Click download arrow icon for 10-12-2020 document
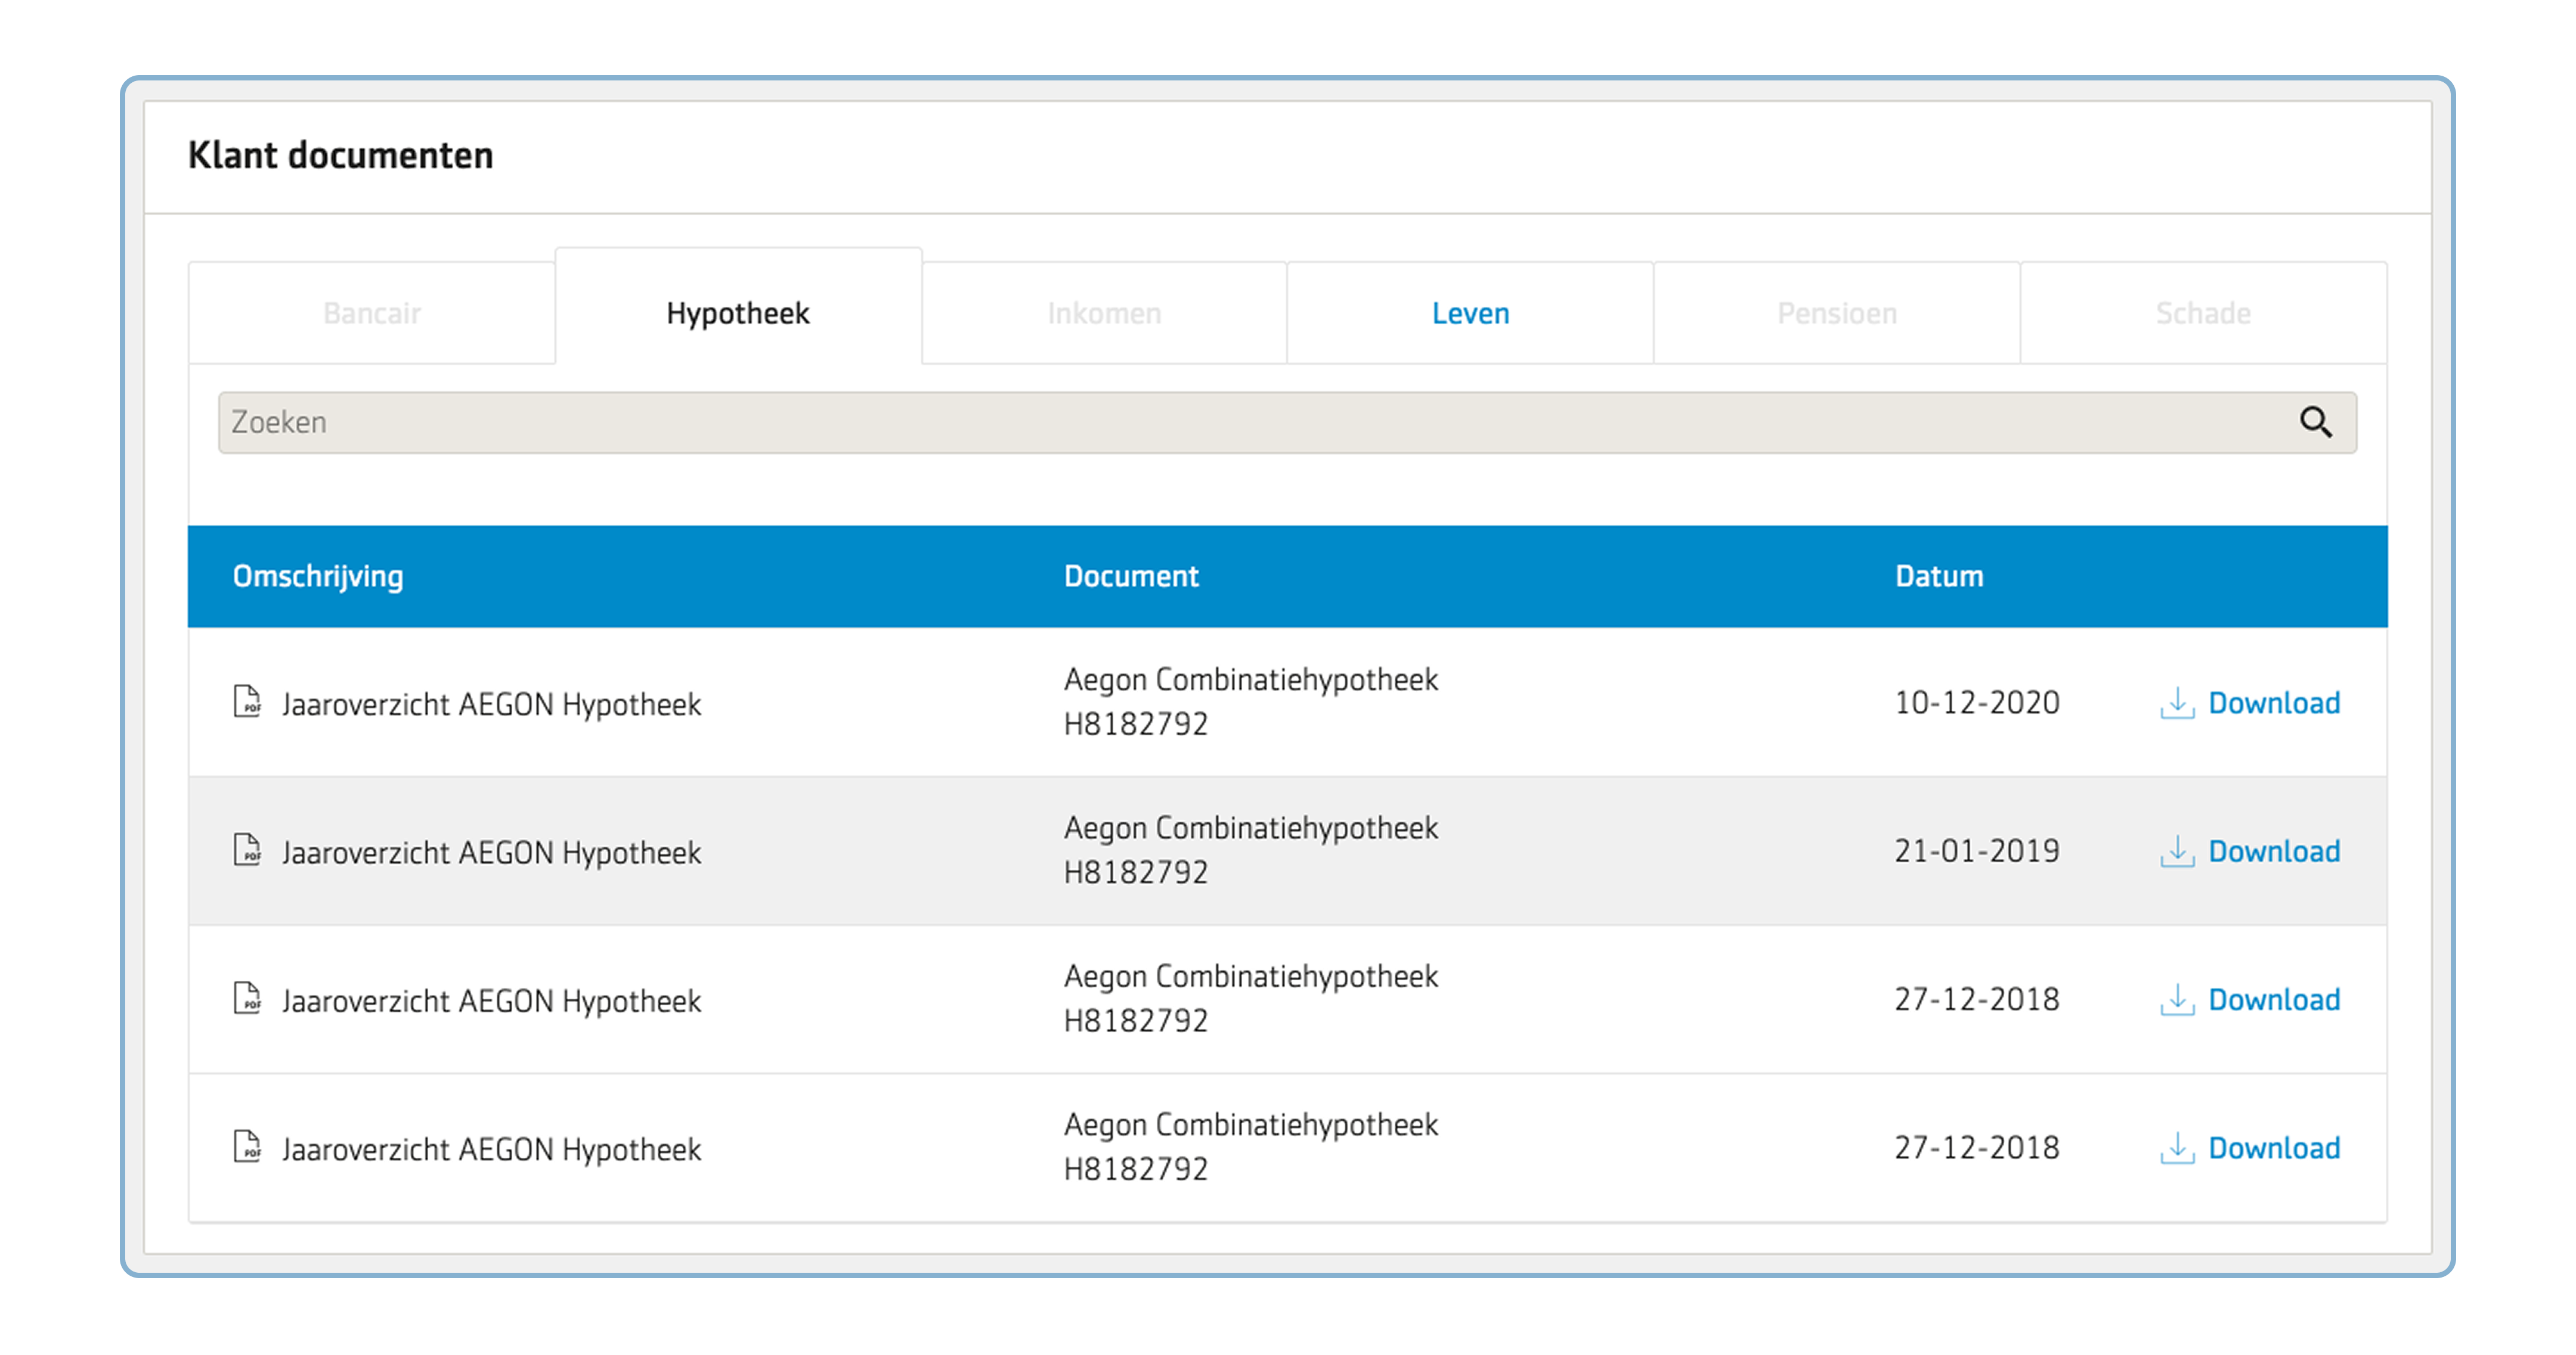The height and width of the screenshot is (1355, 2576). 2177,704
